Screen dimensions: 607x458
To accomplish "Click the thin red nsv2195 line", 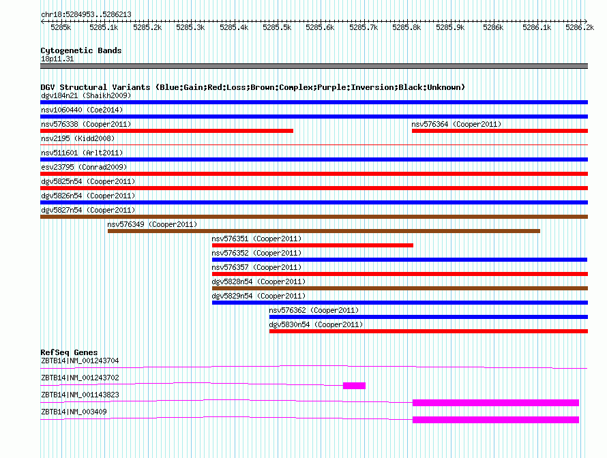I will [x=314, y=144].
